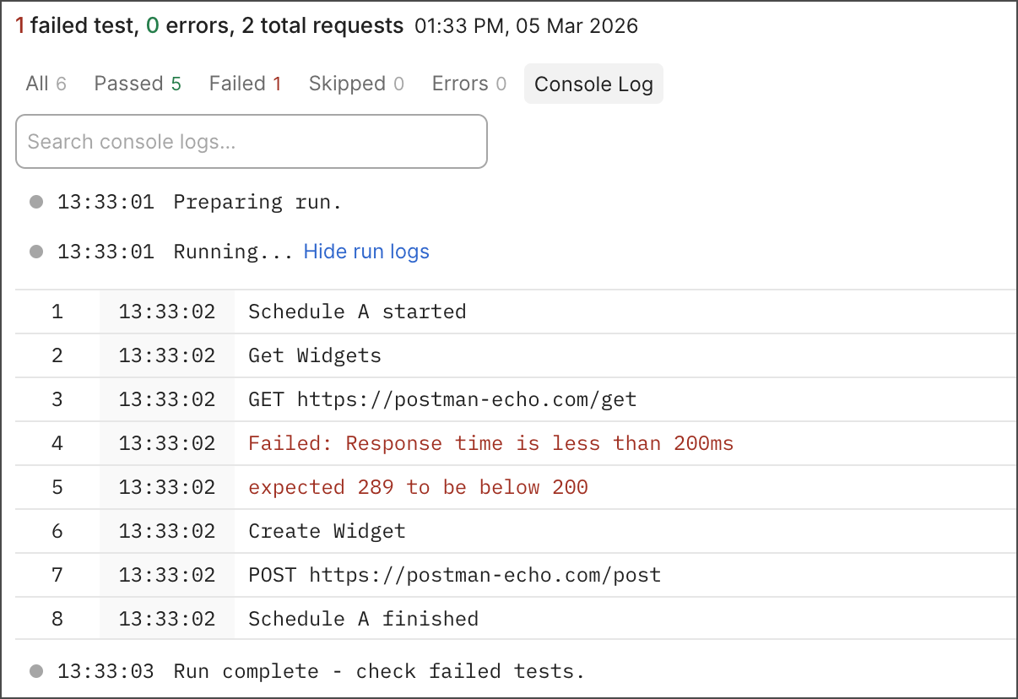Hide run logs
Screen dimensions: 1018x699
pos(366,252)
